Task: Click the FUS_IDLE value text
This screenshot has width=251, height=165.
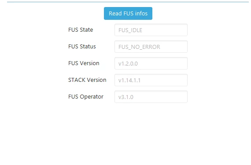Action: click(x=130, y=30)
